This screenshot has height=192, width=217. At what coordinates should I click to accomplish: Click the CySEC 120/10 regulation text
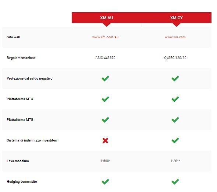pos(175,57)
